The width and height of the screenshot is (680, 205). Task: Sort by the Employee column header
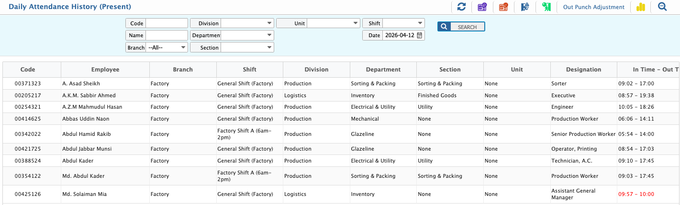(105, 70)
